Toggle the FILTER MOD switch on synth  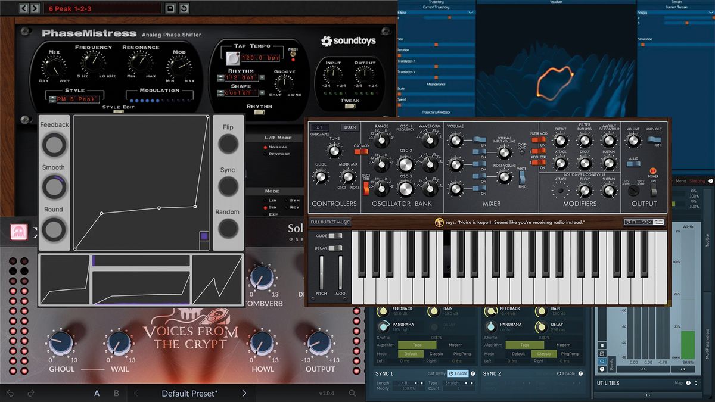[538, 141]
